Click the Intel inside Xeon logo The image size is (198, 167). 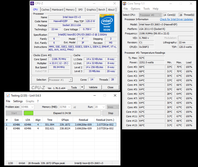[107, 23]
